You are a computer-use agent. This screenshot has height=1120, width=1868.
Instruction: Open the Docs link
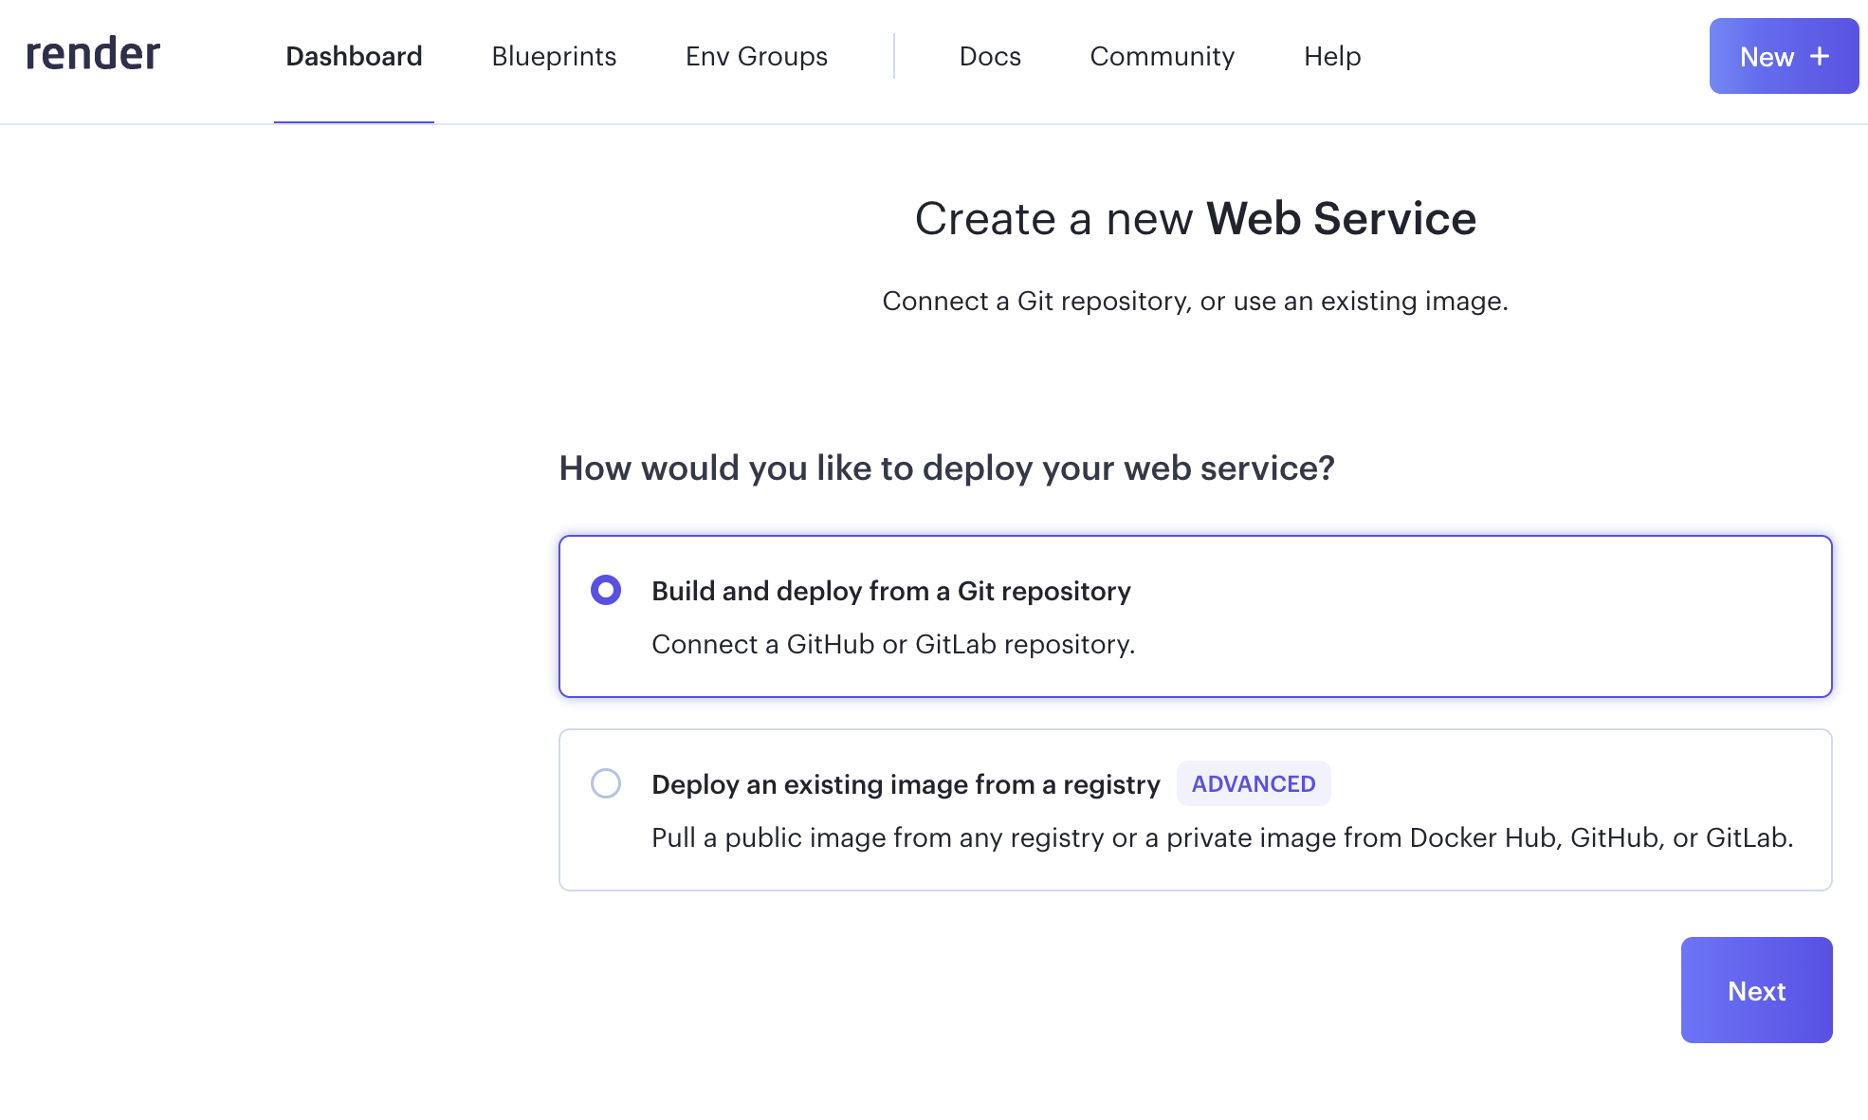coord(990,57)
